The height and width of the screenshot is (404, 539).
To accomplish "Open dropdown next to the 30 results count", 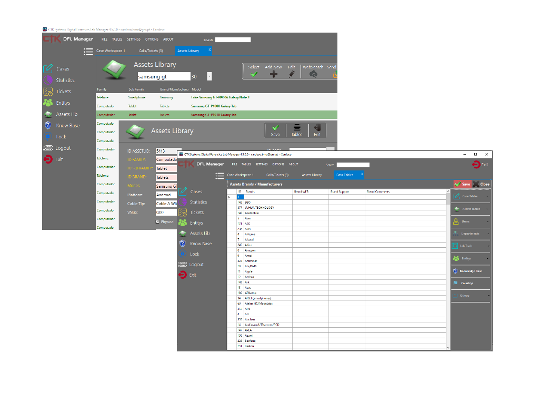I will [x=209, y=77].
